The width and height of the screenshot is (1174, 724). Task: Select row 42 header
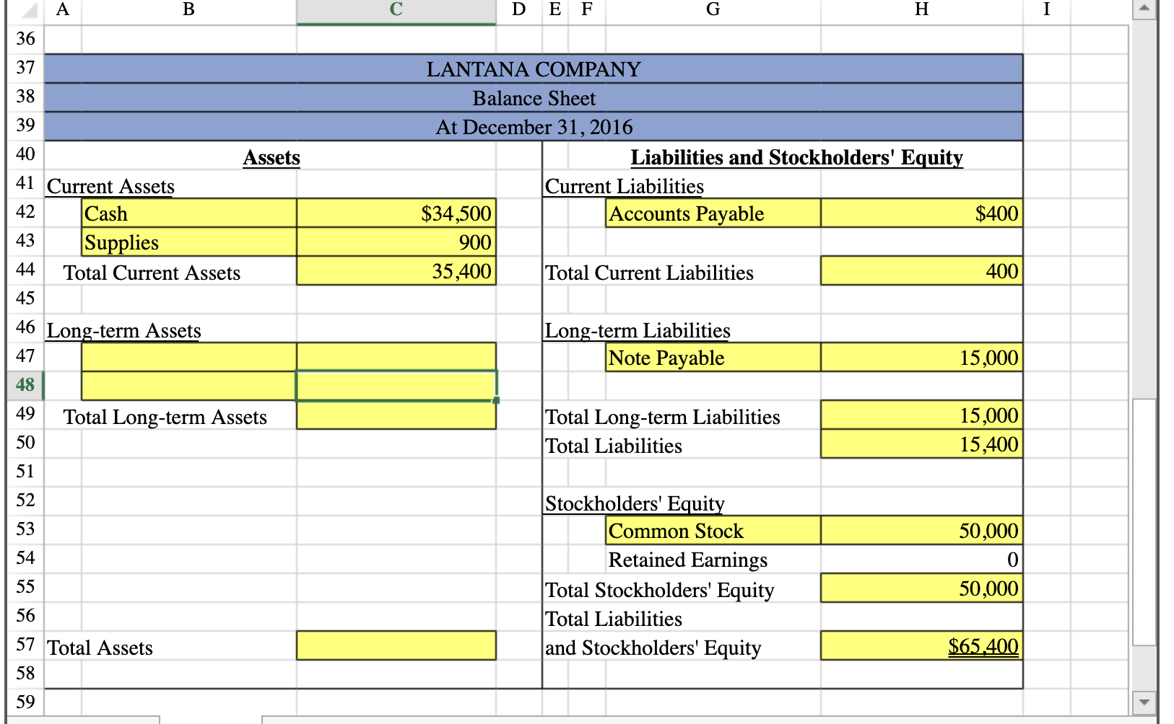24,212
